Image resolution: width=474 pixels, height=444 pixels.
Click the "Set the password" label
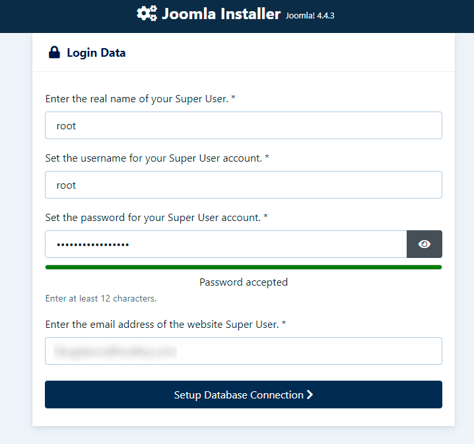156,217
